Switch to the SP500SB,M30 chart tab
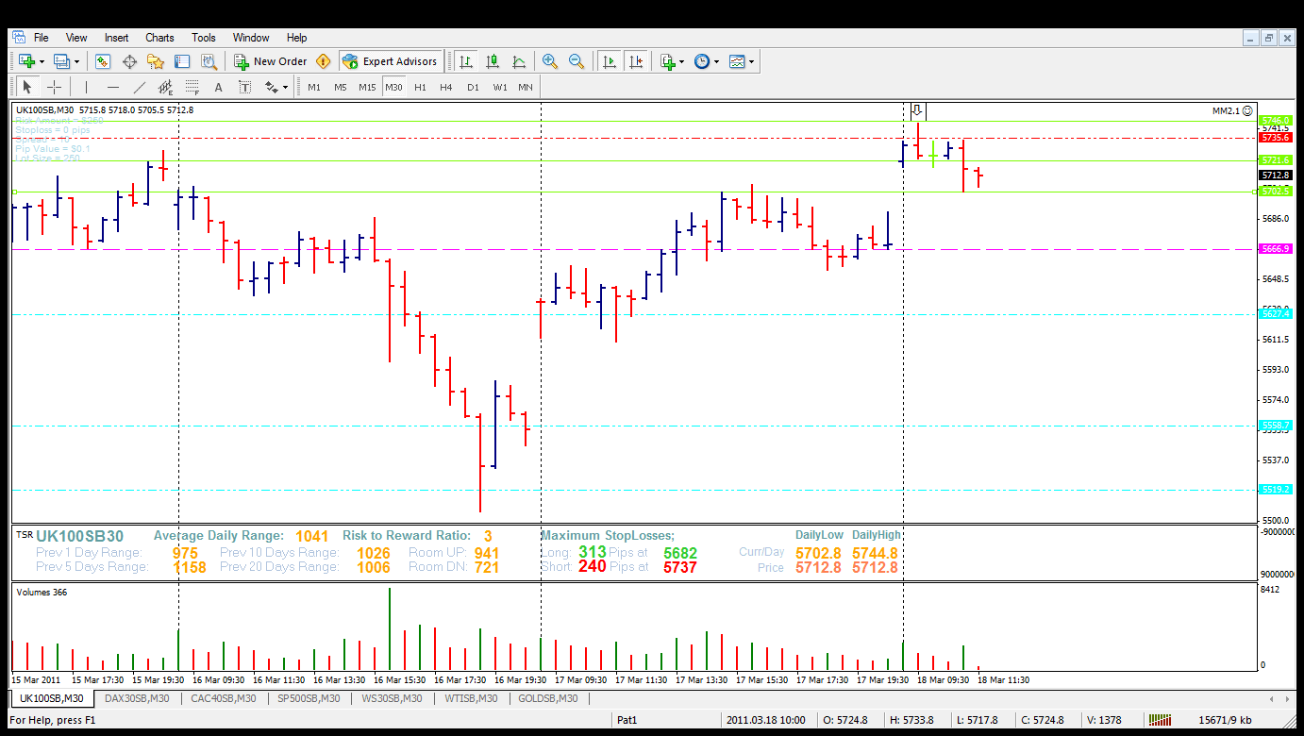This screenshot has height=736, width=1304. pos(308,699)
